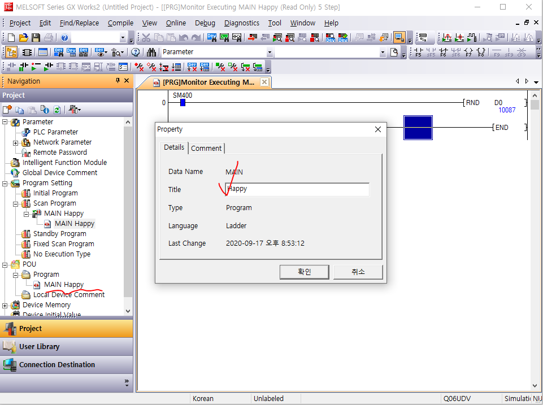Screen dimensions: 543x405
Task: Open the wide search text dropdown arrow
Action: pyautogui.click(x=383, y=53)
